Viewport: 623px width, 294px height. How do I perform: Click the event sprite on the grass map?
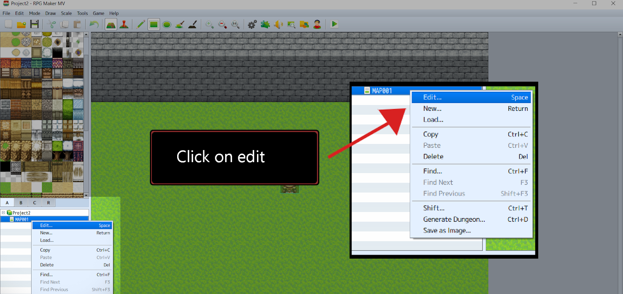pos(290,189)
